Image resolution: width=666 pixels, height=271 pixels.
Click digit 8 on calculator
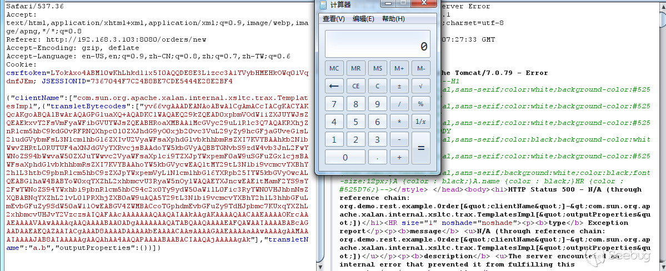click(356, 104)
